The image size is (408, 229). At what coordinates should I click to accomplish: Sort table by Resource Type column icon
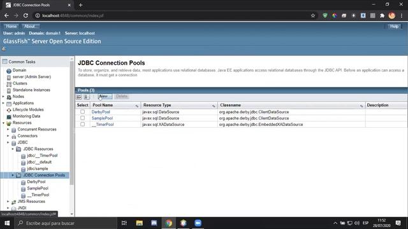coord(214,106)
